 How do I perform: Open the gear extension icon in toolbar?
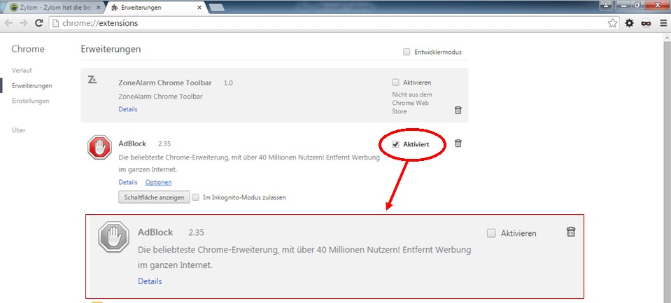tap(629, 23)
